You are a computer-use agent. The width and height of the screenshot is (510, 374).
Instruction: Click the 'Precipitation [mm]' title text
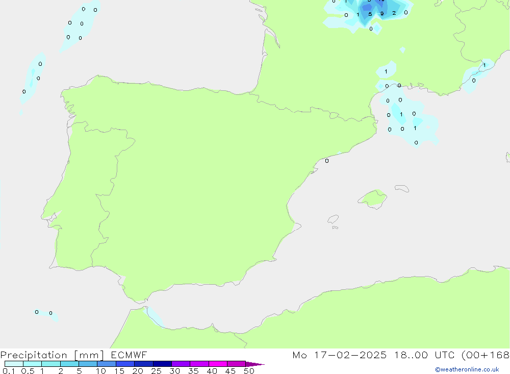(52, 355)
